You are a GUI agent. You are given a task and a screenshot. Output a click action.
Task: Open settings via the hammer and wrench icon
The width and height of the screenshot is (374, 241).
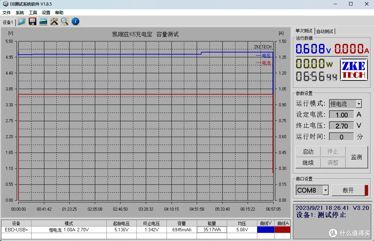pyautogui.click(x=54, y=22)
